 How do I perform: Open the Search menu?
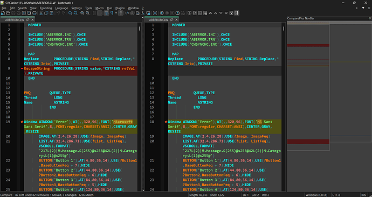23,8
